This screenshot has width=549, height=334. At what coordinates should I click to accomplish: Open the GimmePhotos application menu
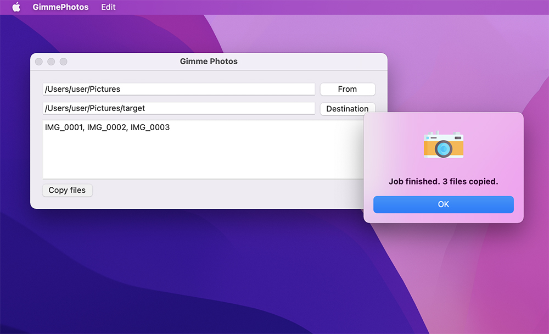(60, 7)
